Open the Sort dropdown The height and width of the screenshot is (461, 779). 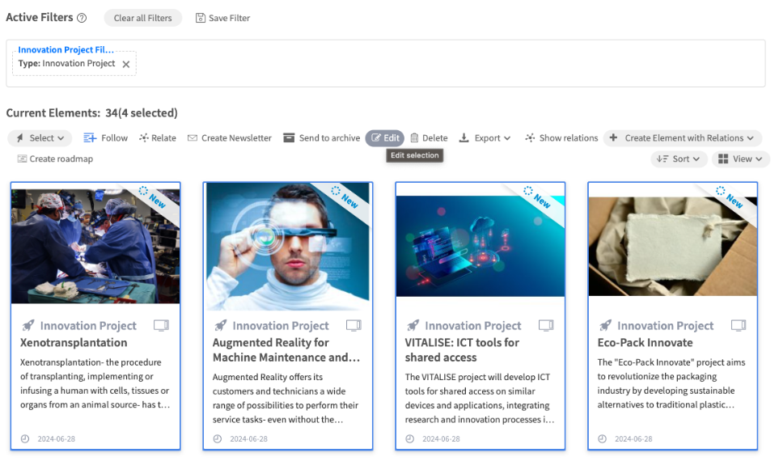pyautogui.click(x=679, y=159)
